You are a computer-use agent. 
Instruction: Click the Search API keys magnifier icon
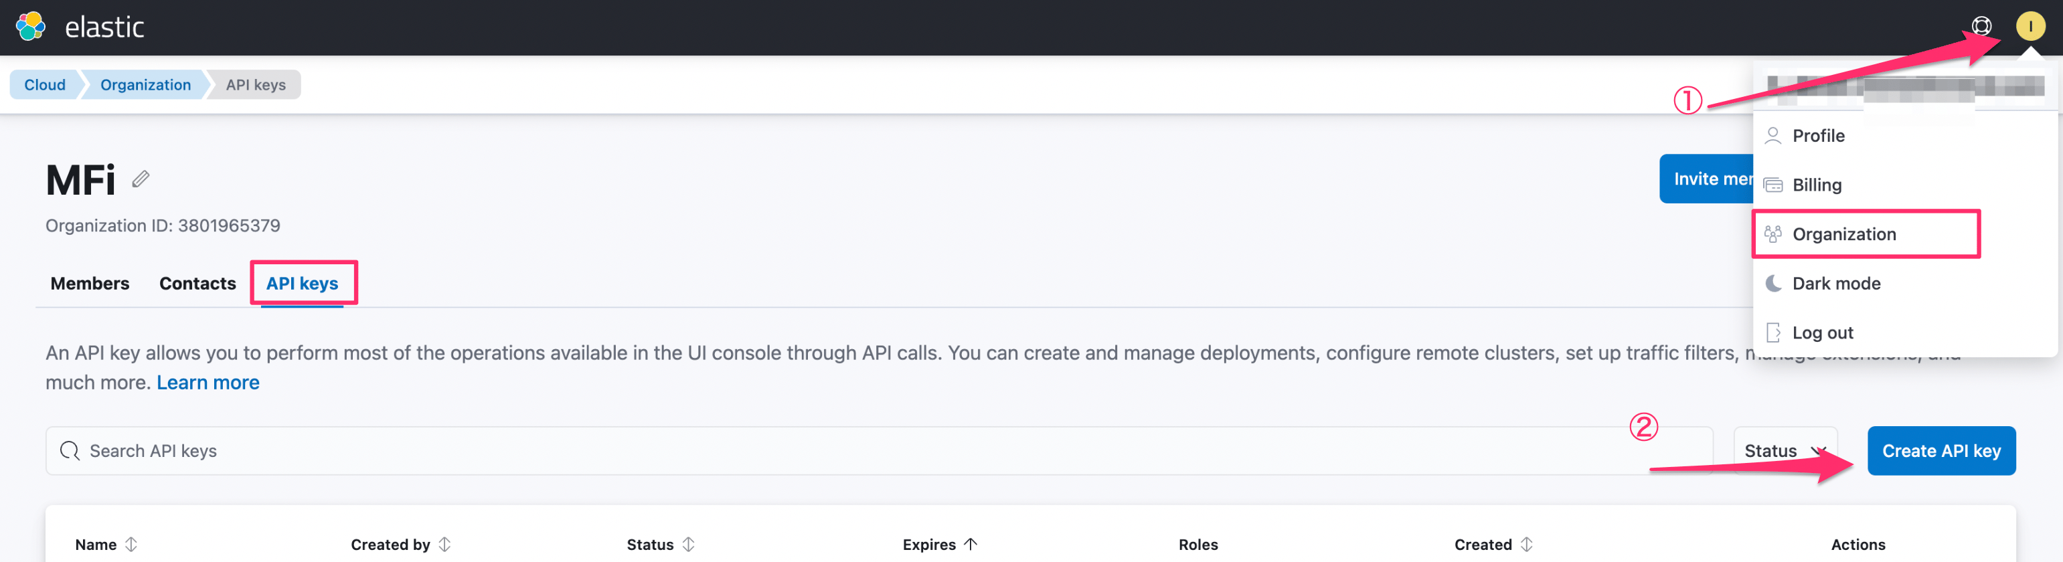point(70,451)
